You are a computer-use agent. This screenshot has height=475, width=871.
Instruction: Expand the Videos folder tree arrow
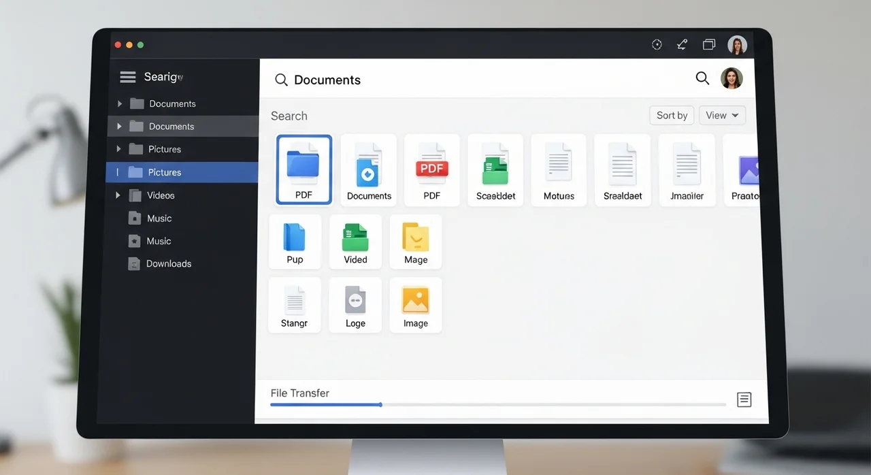(x=118, y=195)
